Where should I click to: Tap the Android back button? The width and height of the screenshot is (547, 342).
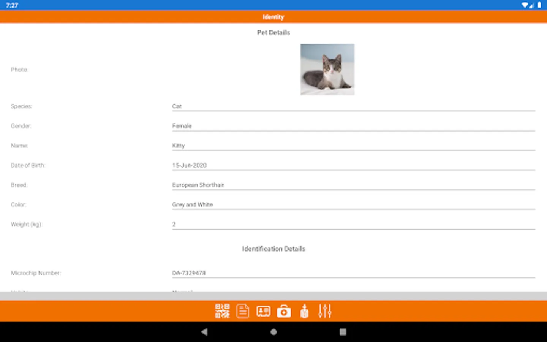click(204, 332)
